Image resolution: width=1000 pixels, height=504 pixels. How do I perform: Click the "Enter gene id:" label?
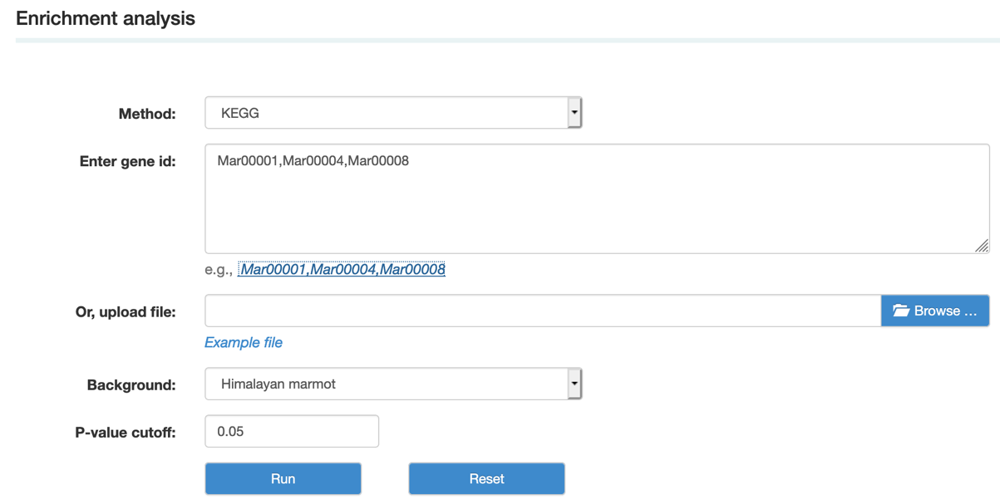tap(127, 161)
